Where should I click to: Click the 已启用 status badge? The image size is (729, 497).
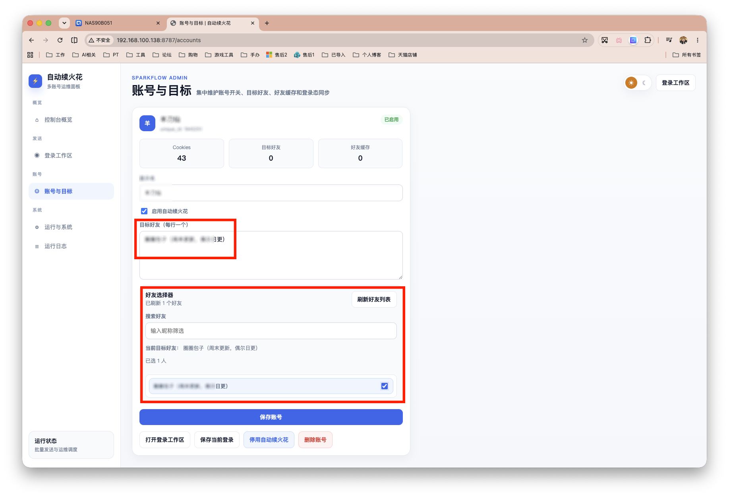pos(391,119)
